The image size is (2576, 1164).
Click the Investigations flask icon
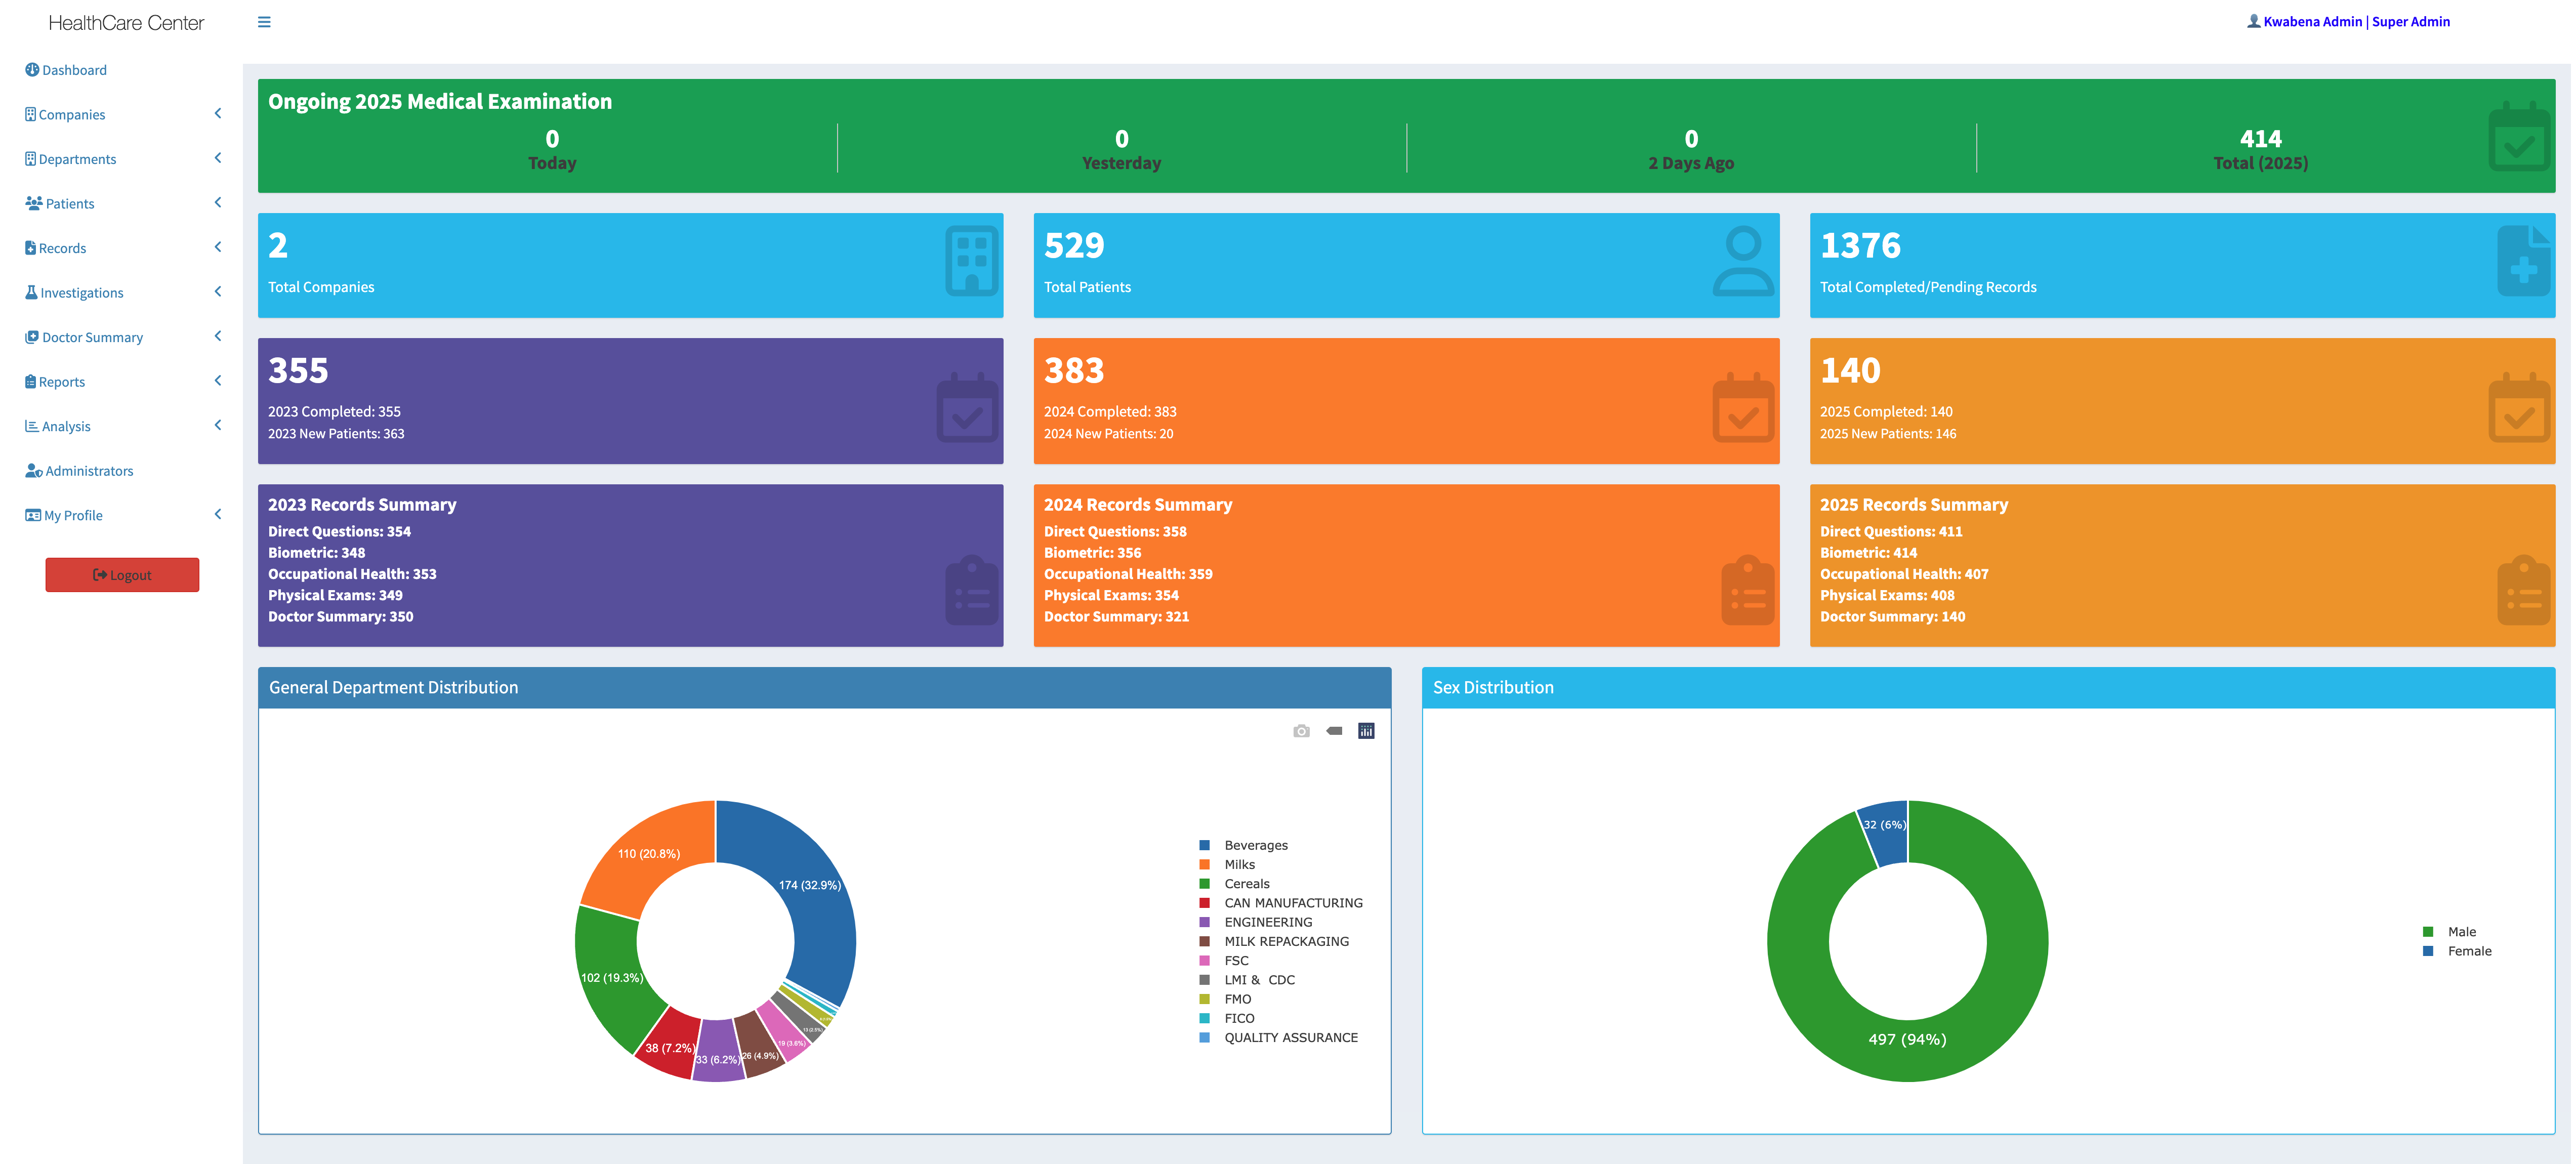[x=31, y=292]
